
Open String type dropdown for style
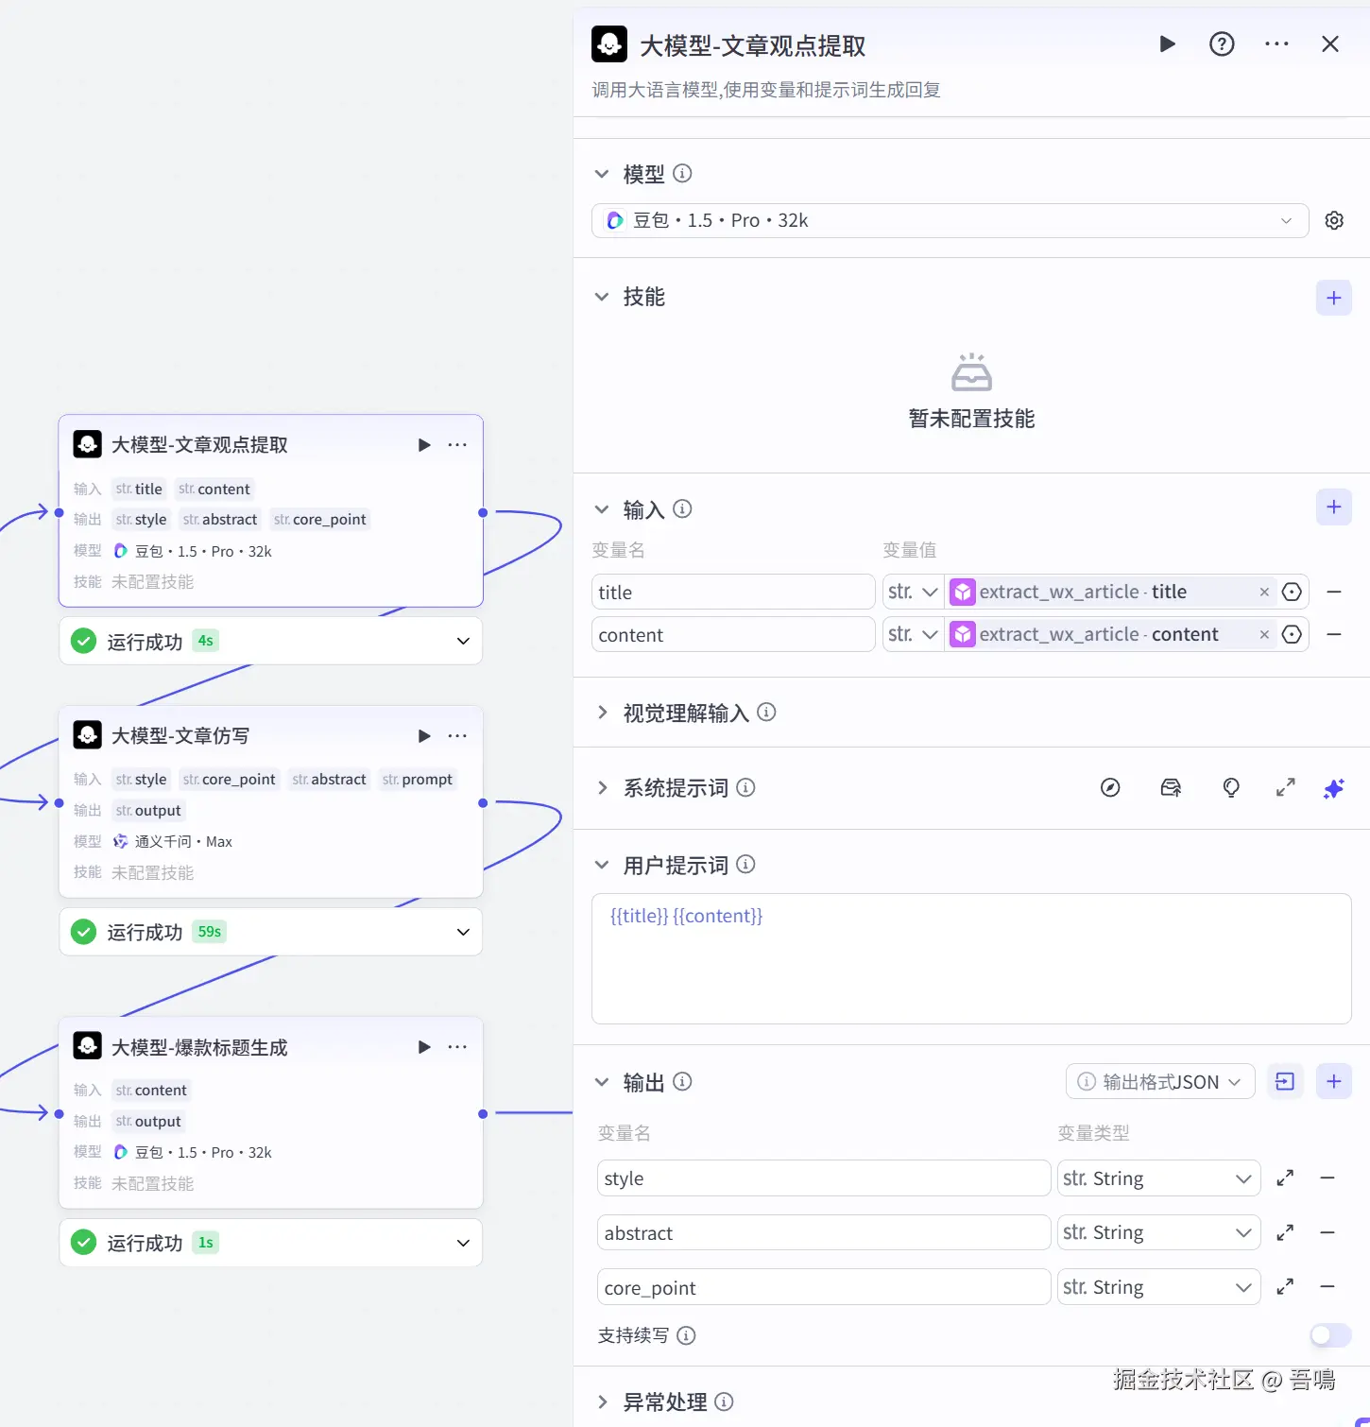tap(1158, 1178)
